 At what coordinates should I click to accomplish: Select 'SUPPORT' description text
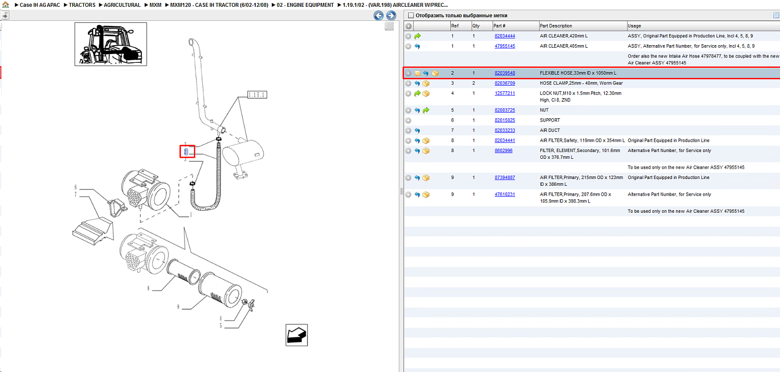click(x=550, y=120)
